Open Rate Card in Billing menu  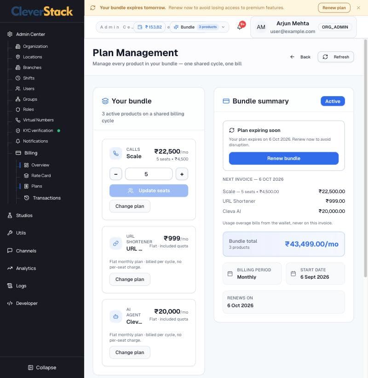coord(41,176)
